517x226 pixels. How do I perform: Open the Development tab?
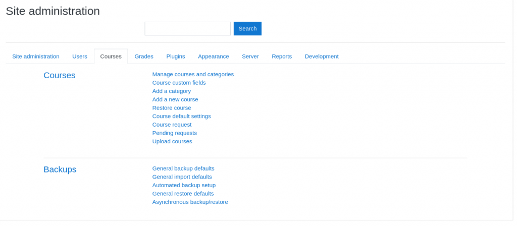click(322, 56)
